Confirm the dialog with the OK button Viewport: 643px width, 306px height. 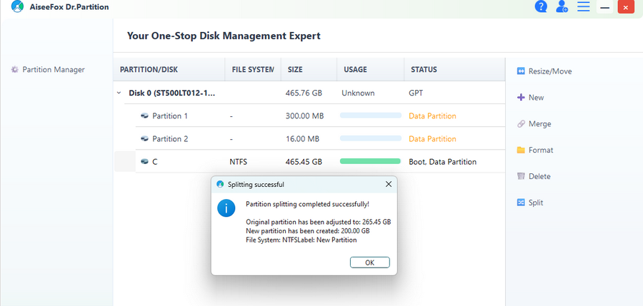coord(369,262)
